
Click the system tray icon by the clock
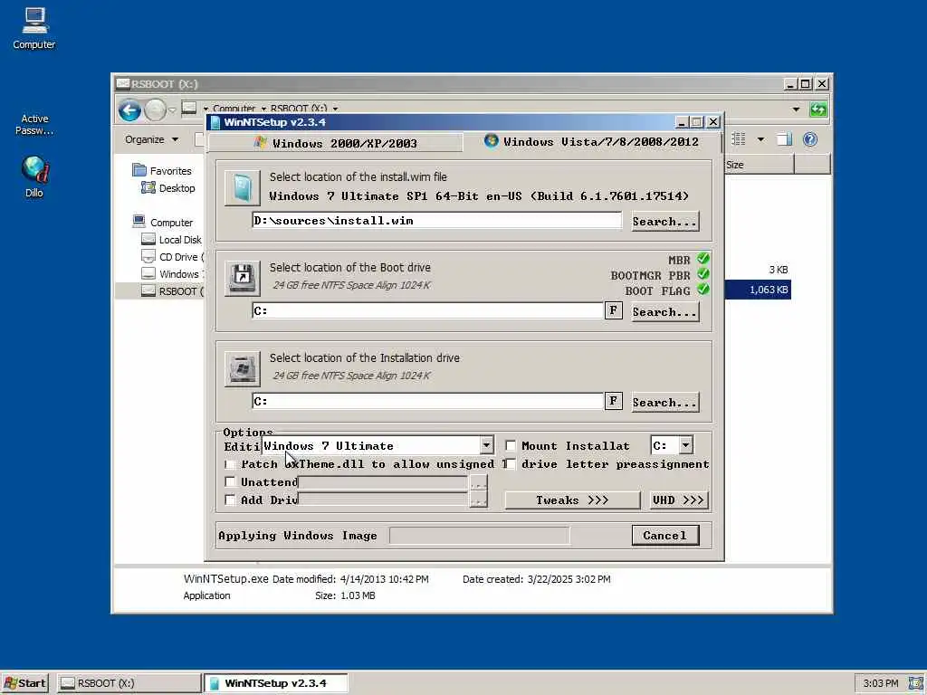point(916,683)
